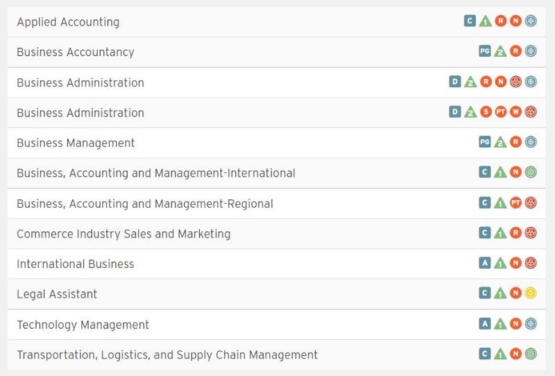Open Business, Accounting and Management-International
The height and width of the screenshot is (376, 555).
click(x=155, y=173)
